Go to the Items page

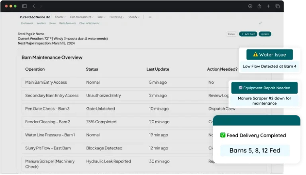[x=53, y=23]
